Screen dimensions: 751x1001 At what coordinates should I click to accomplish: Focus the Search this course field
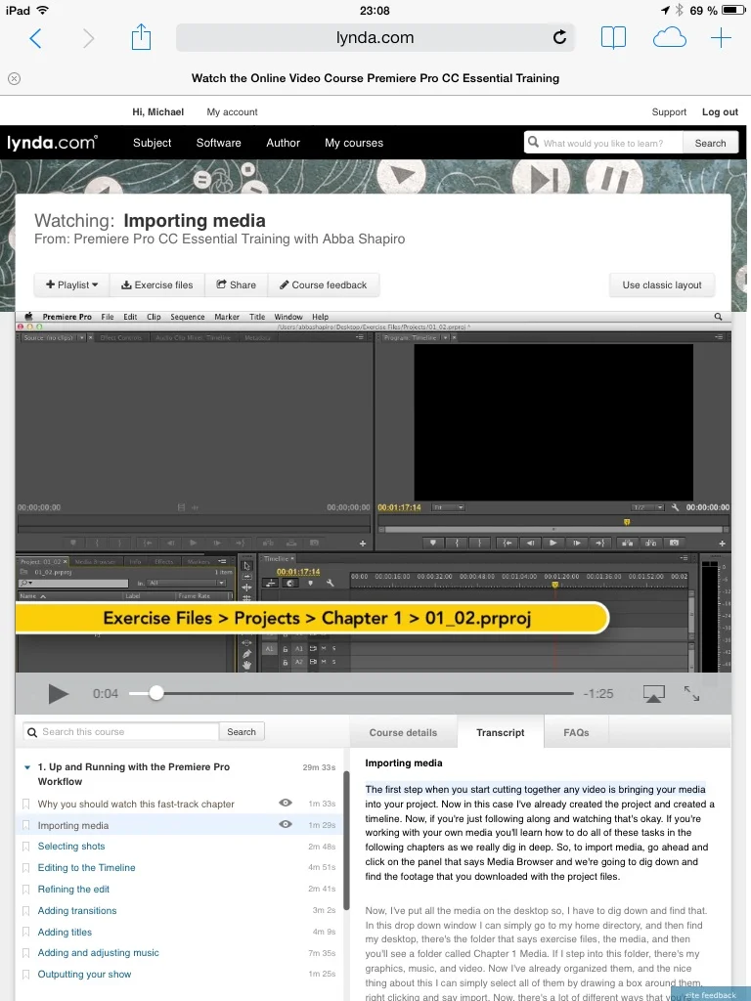pyautogui.click(x=121, y=731)
